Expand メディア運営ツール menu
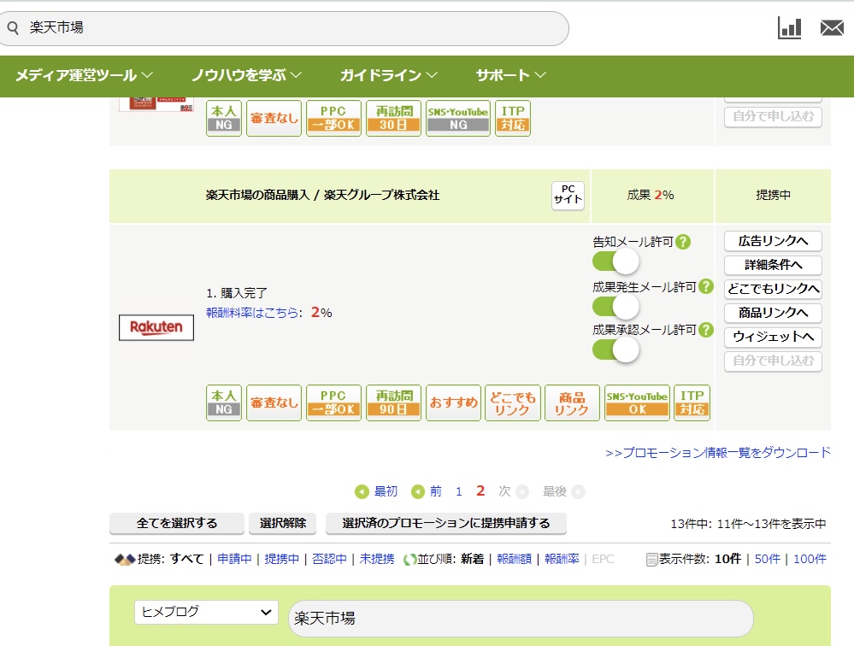The height and width of the screenshot is (646, 854). [x=84, y=75]
